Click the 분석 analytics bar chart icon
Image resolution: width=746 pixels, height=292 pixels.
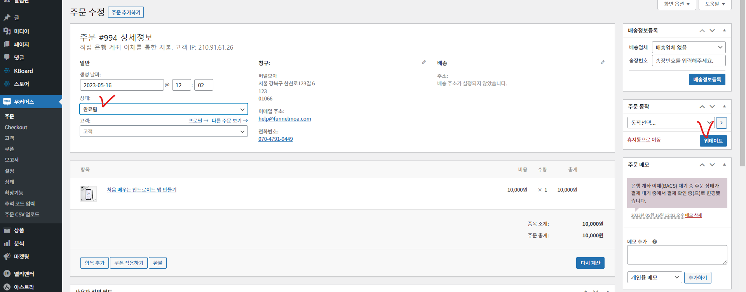(7, 243)
